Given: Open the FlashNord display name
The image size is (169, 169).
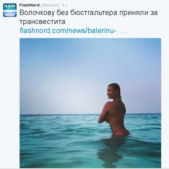Looking at the screenshot, I should (29, 5).
